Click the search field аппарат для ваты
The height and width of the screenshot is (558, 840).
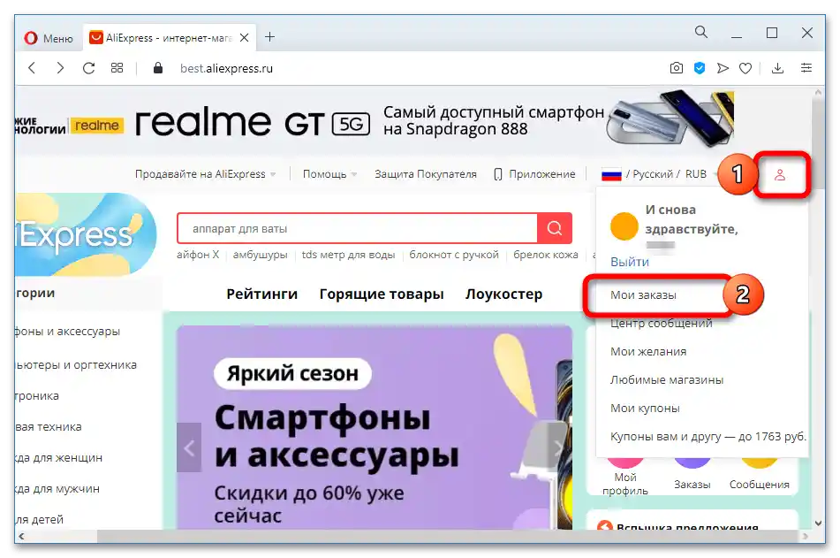click(358, 228)
